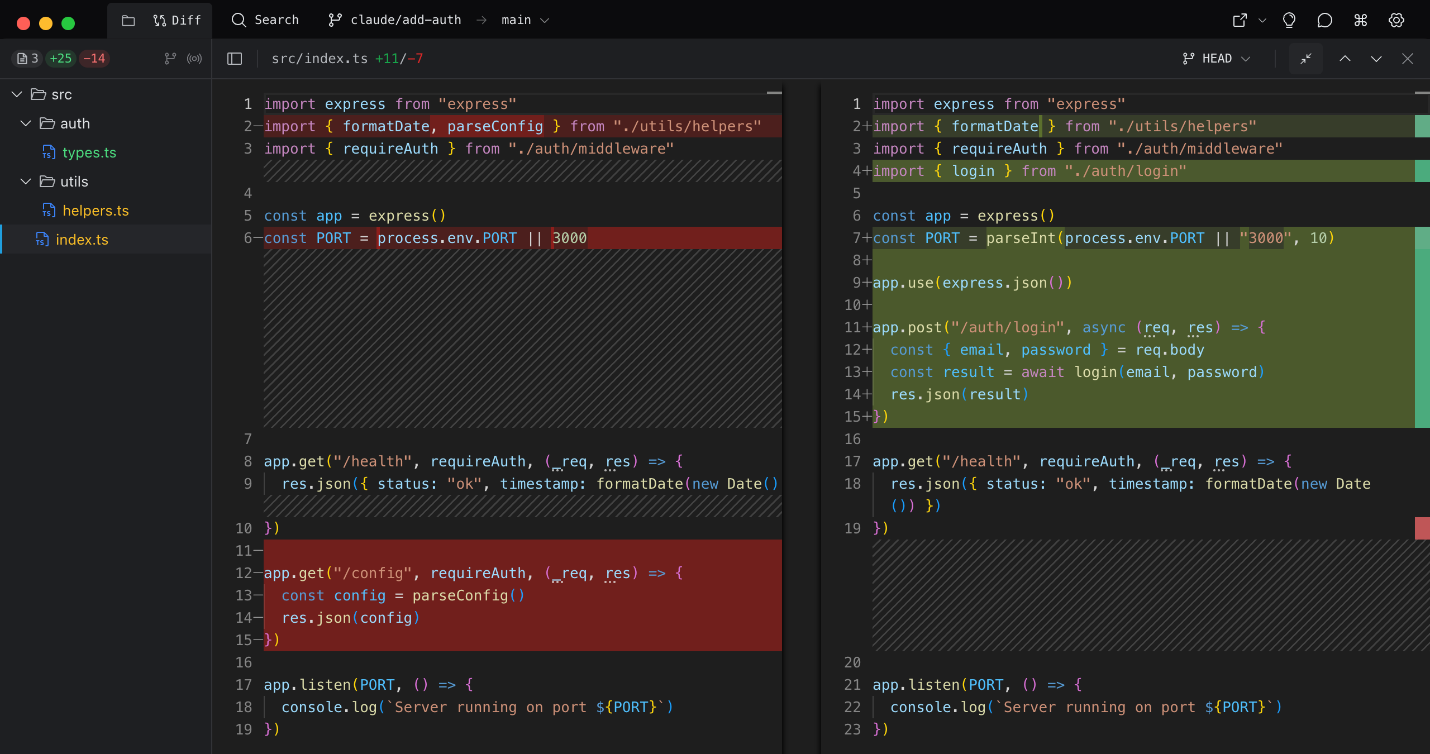Click the types.ts TypeScript file icon
This screenshot has height=754, width=1430.
pyautogui.click(x=49, y=152)
